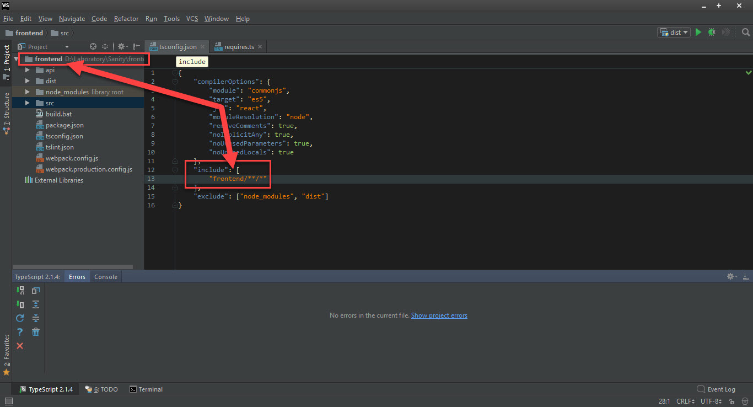Select package.json in the project tree
This screenshot has height=407, width=753.
tap(64, 125)
